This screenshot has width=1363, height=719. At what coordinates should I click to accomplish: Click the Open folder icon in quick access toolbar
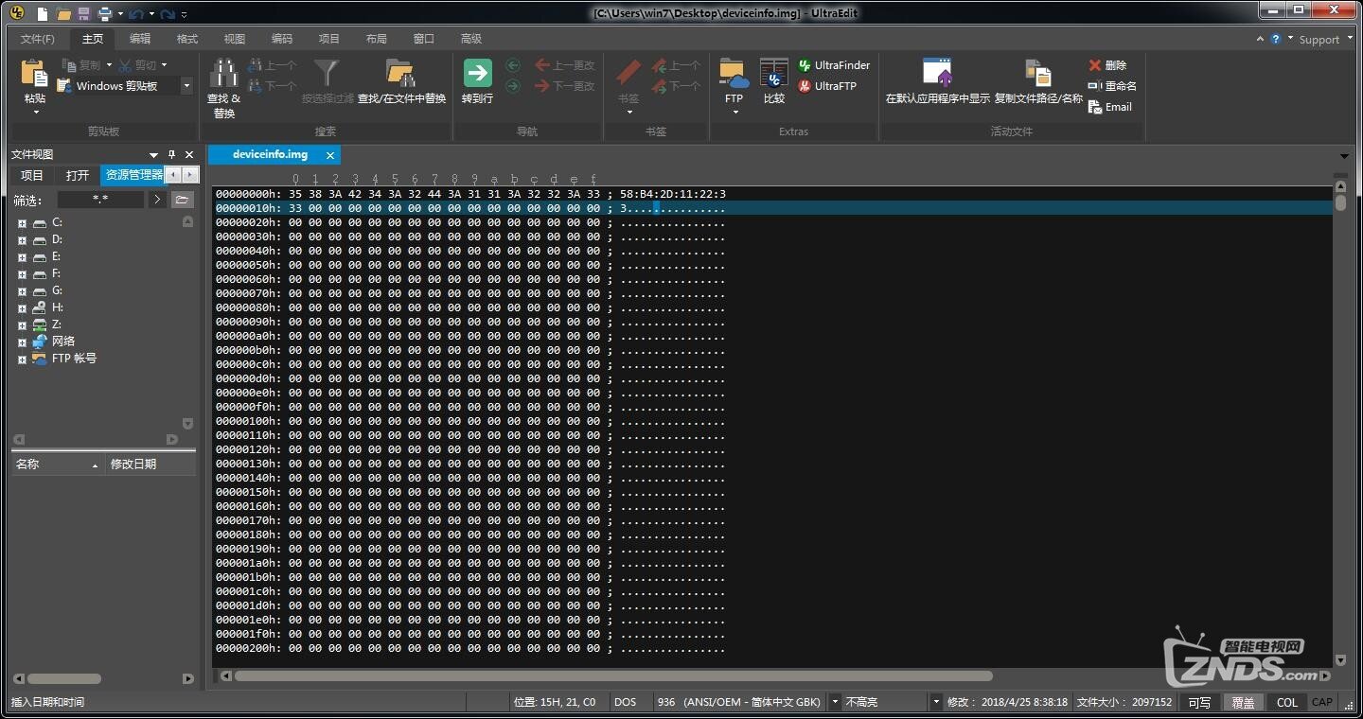tap(63, 13)
